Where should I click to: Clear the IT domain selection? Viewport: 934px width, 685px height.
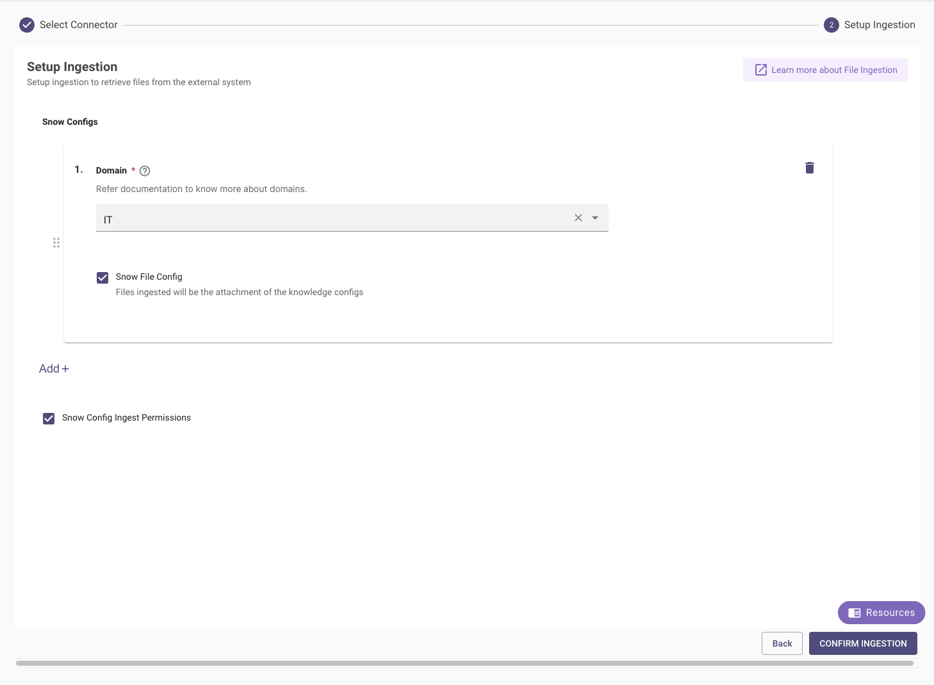click(x=578, y=218)
